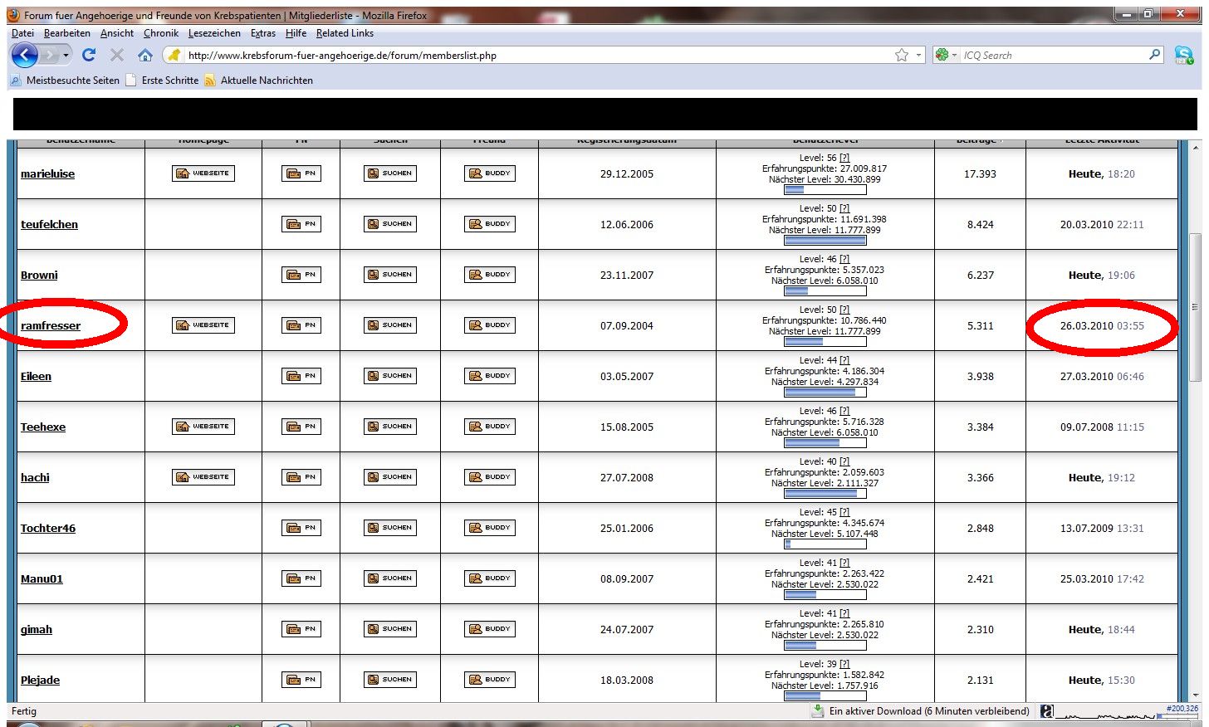Send PN to Manu01
1209x727 pixels.
(x=301, y=578)
